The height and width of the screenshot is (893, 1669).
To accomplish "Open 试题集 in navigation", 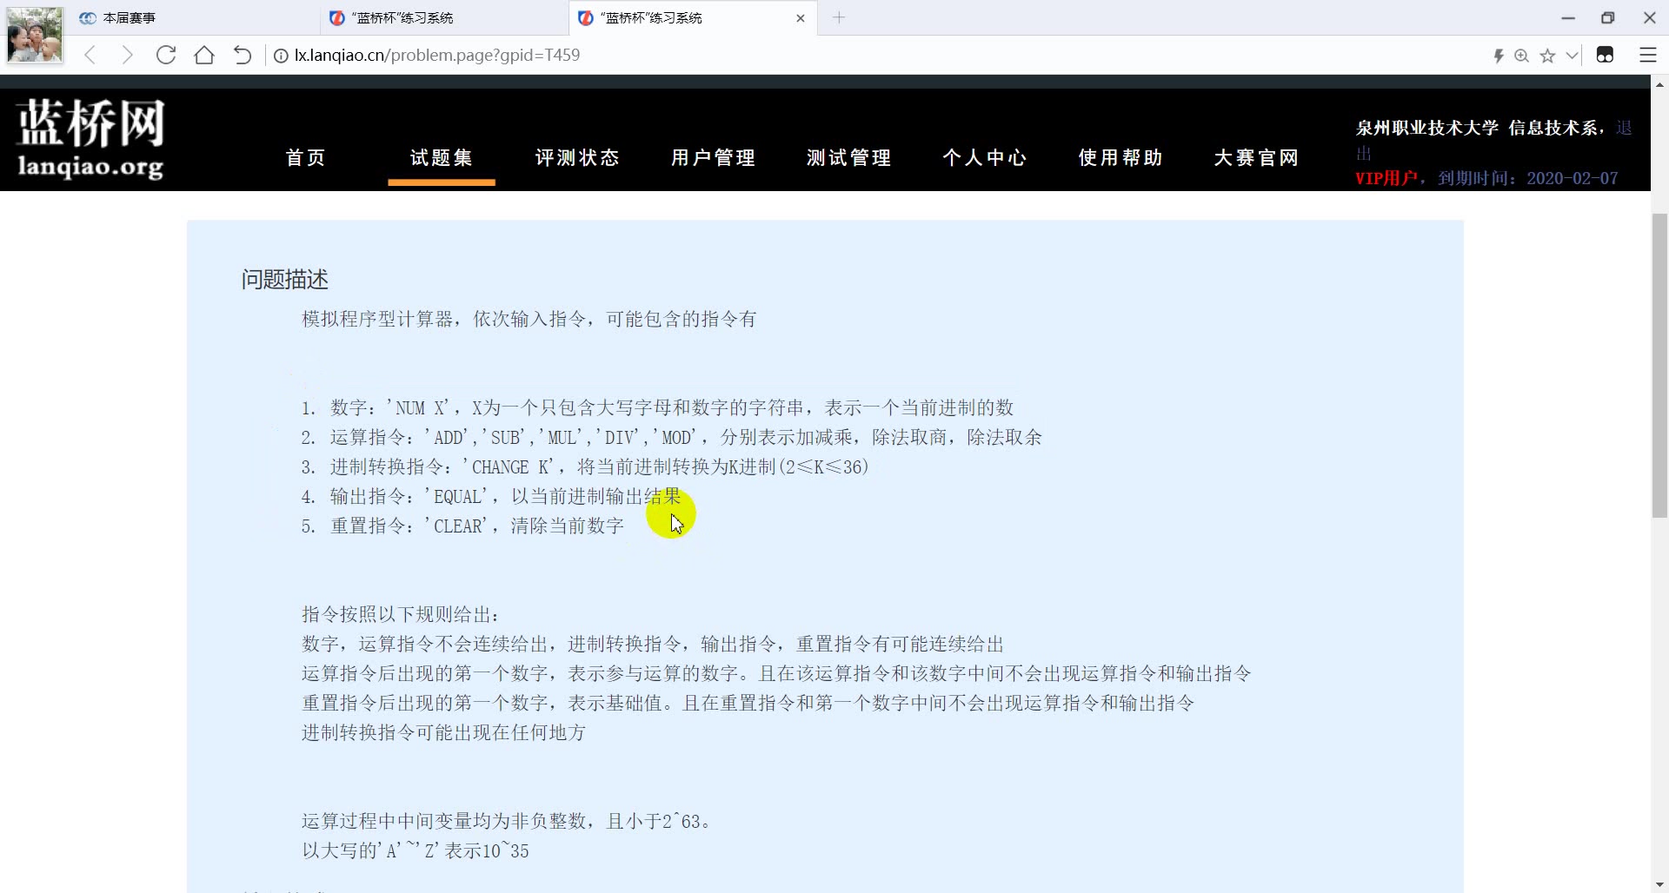I will [x=442, y=157].
